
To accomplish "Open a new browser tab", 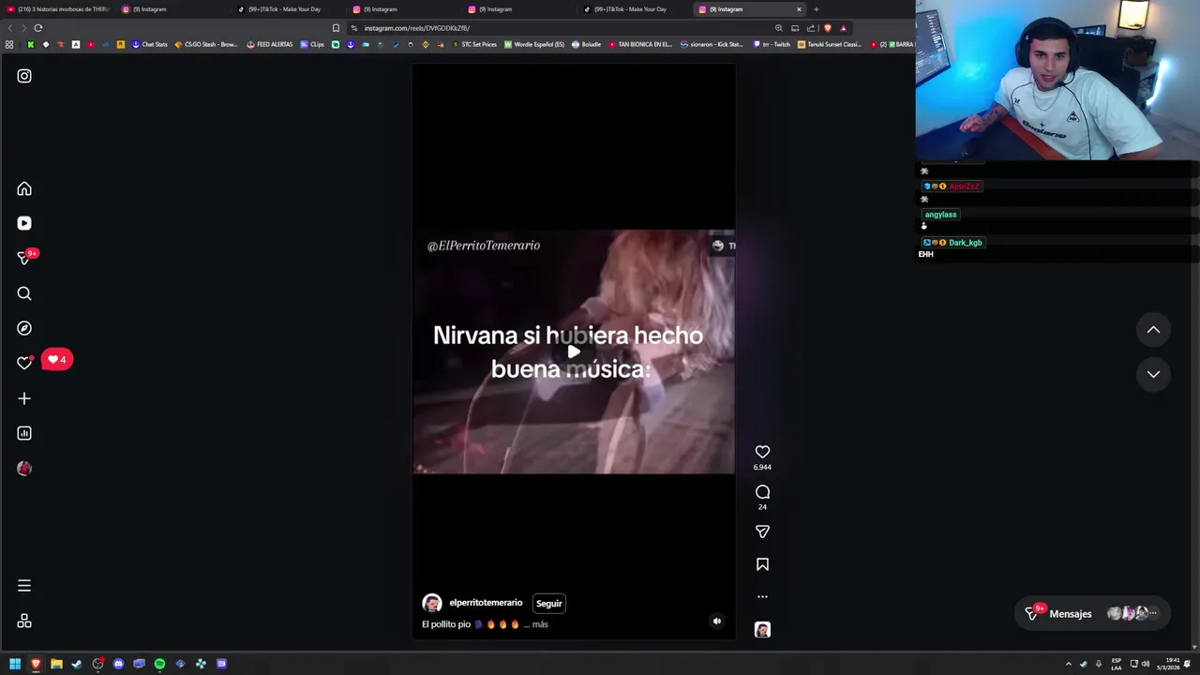I will (x=816, y=9).
